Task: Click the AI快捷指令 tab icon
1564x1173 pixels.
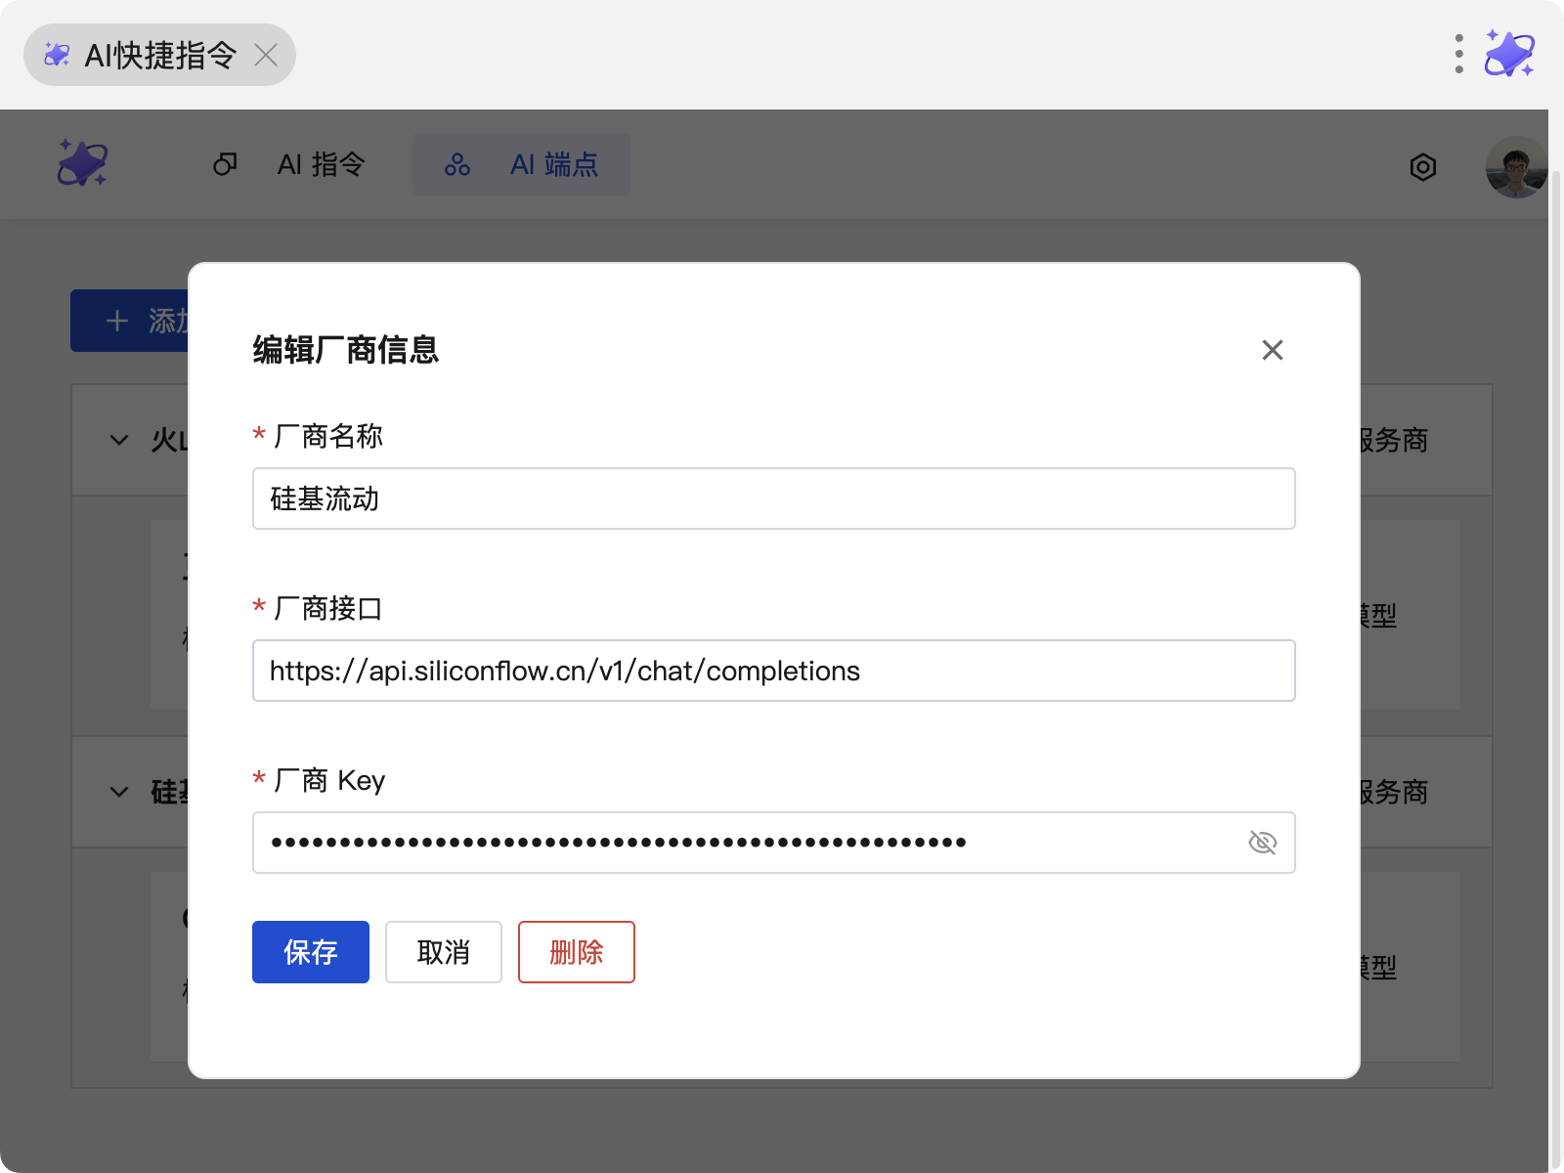Action: [57, 55]
